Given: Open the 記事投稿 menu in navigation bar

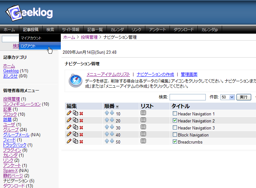Looking at the screenshot, I should 30,29.
